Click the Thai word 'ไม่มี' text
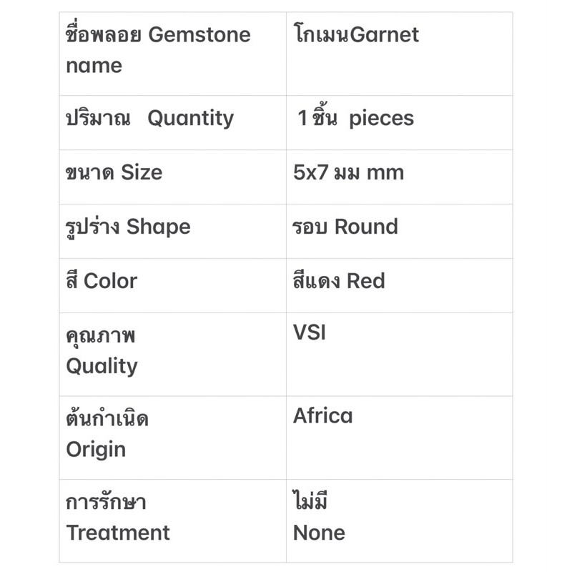Screen dimensions: 572x572 310,500
